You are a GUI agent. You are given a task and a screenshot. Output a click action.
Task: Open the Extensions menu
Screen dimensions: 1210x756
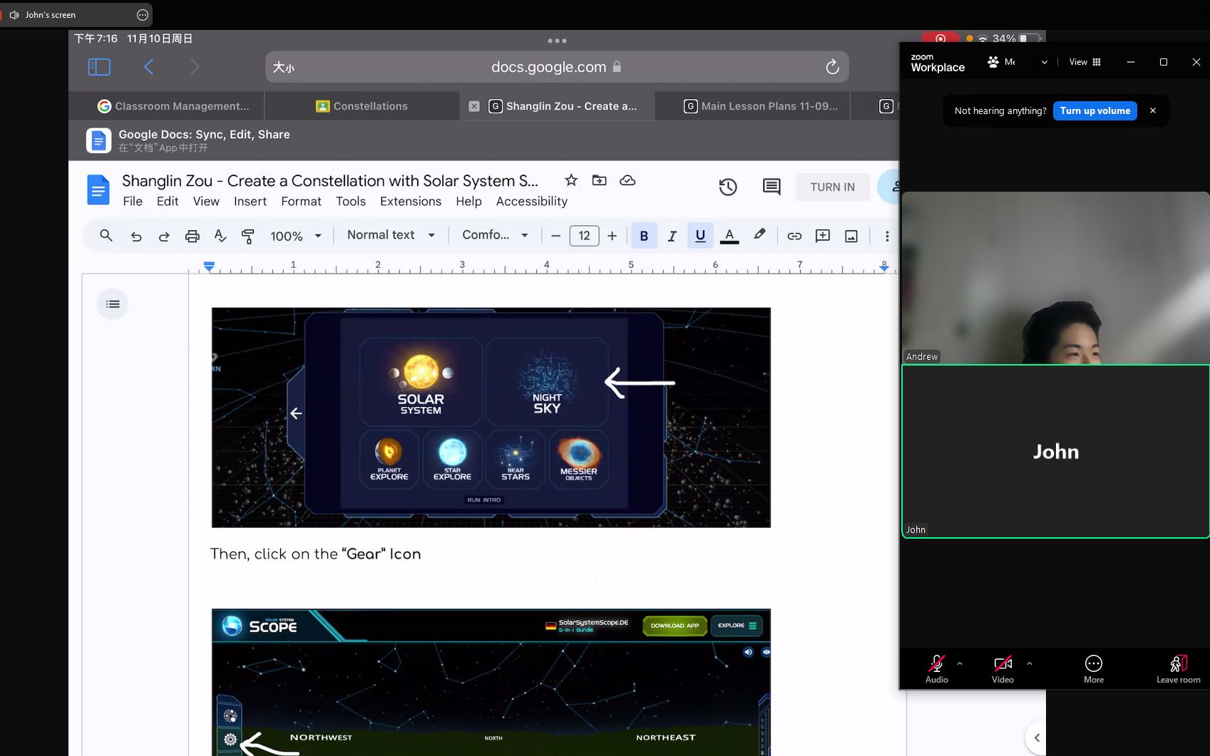tap(411, 202)
